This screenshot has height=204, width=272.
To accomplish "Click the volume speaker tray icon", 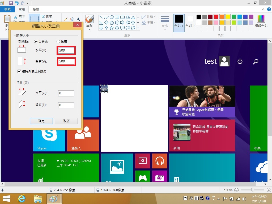I will [244, 199].
